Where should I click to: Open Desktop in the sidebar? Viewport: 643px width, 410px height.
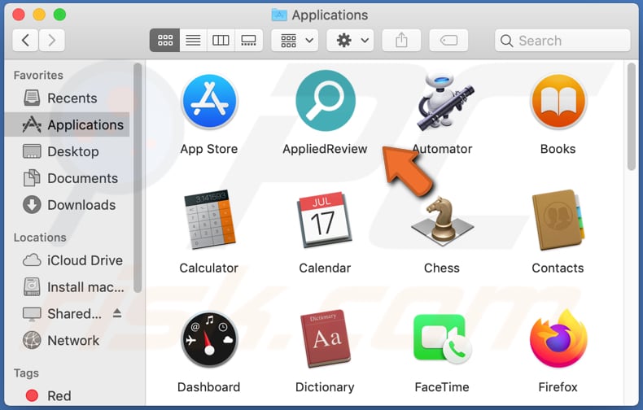(x=68, y=151)
